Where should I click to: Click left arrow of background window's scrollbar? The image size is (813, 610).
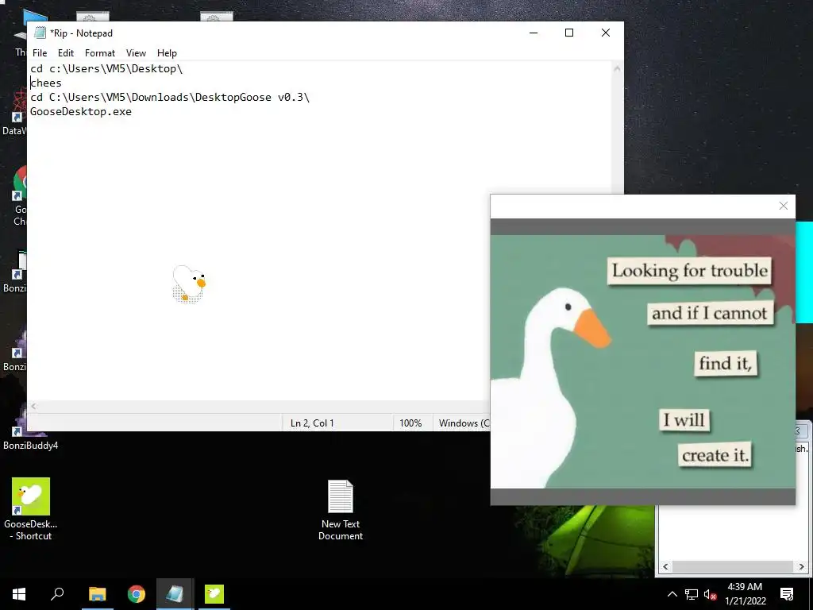(x=666, y=566)
